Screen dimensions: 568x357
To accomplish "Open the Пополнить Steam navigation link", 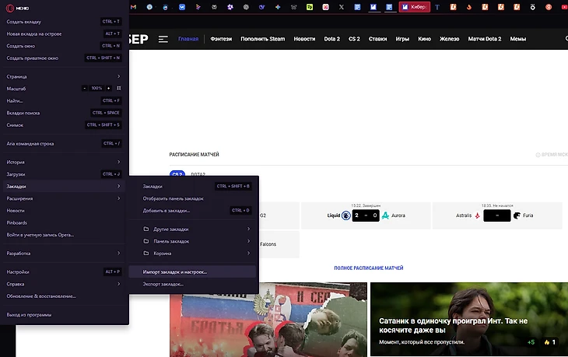I will pos(262,39).
